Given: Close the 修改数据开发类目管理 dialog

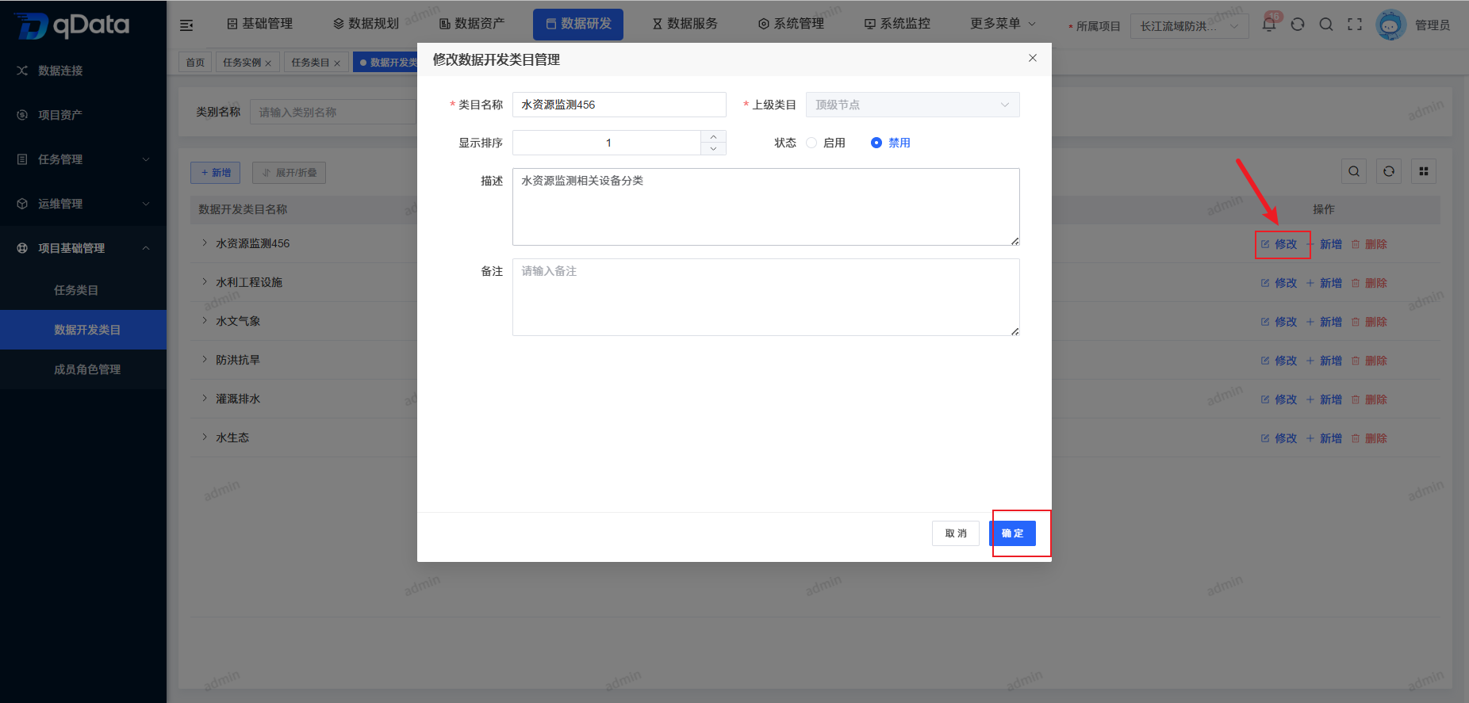Looking at the screenshot, I should coord(1033,58).
